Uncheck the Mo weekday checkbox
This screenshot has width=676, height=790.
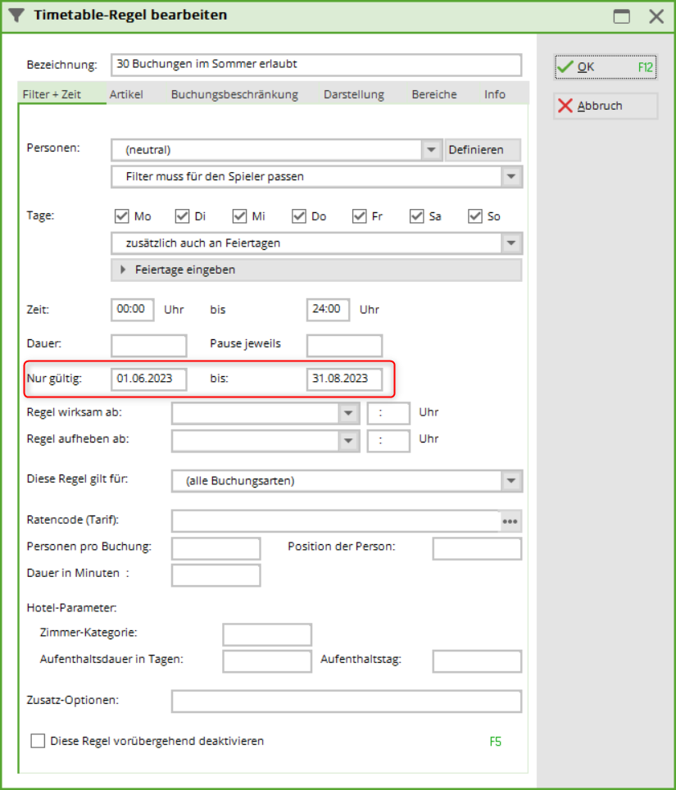[122, 216]
